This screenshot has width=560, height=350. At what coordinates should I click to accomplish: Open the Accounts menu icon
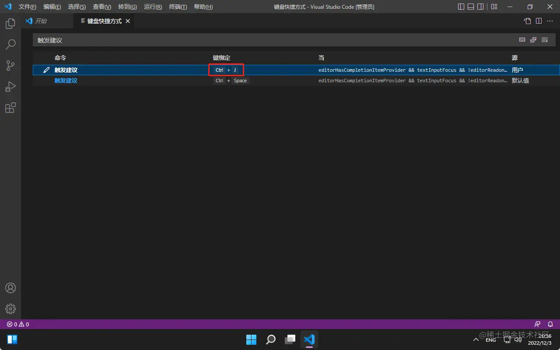10,288
